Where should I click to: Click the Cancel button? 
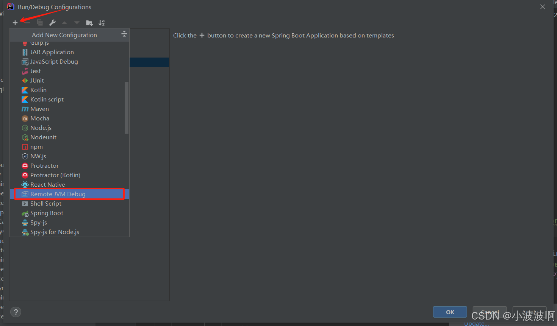[490, 312]
